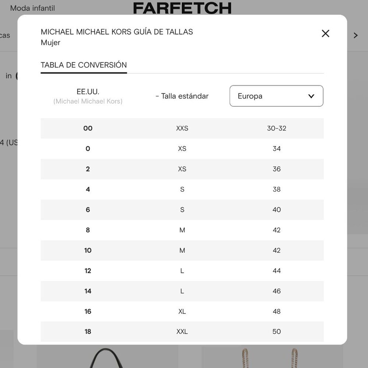Close the size guide modal

click(325, 33)
